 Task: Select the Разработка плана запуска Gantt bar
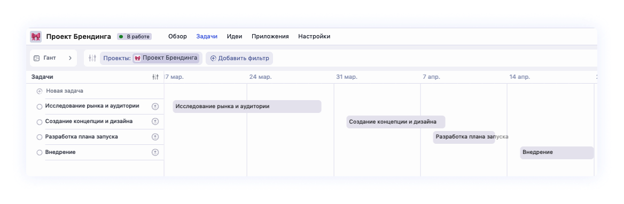pyautogui.click(x=464, y=137)
